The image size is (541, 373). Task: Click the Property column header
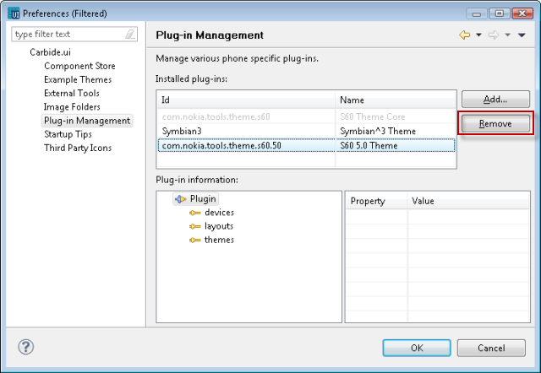(376, 201)
